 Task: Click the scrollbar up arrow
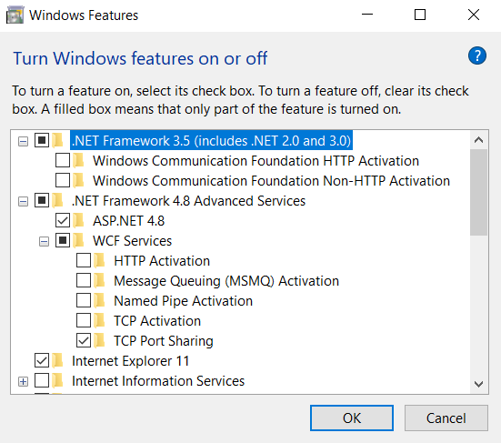pos(478,140)
